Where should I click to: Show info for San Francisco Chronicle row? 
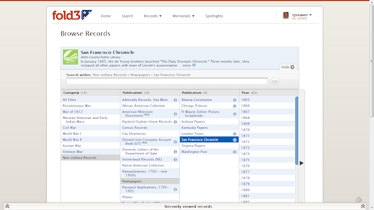235,140
